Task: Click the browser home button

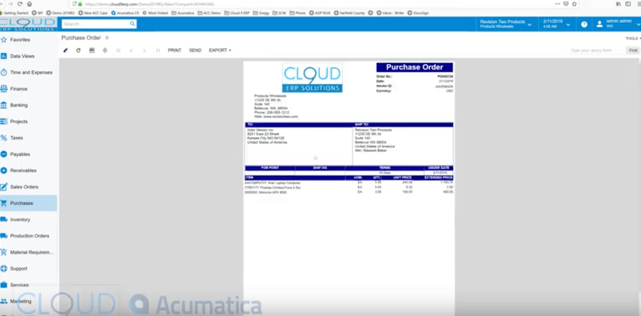Action: click(x=29, y=4)
